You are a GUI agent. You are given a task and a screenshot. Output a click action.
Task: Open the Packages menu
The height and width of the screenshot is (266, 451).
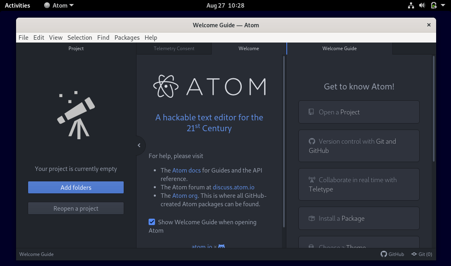[x=127, y=38]
